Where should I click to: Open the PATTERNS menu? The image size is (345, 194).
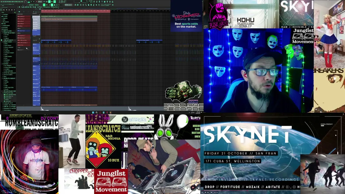click(9, 2)
